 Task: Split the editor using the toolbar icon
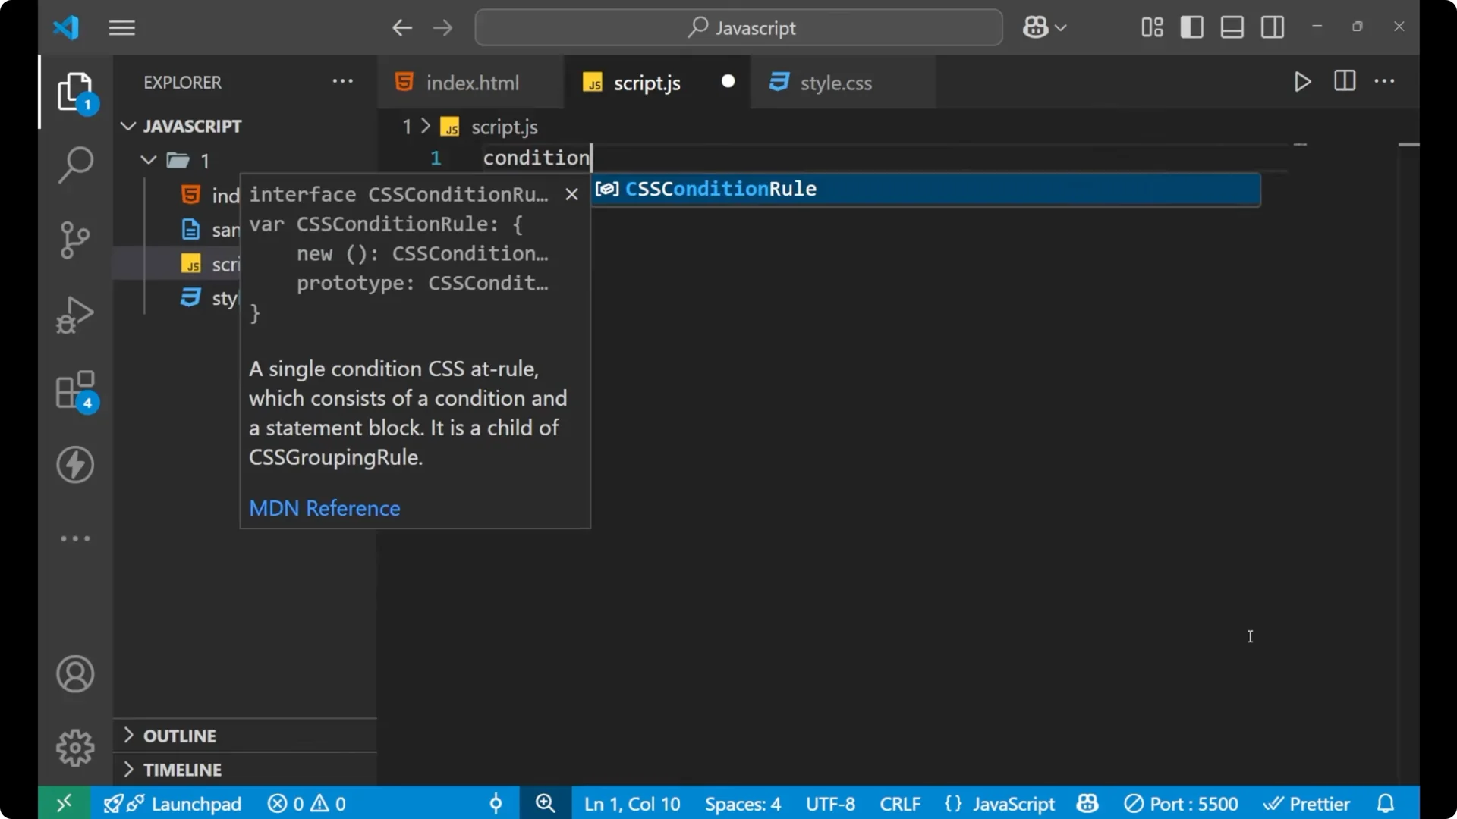pos(1344,81)
